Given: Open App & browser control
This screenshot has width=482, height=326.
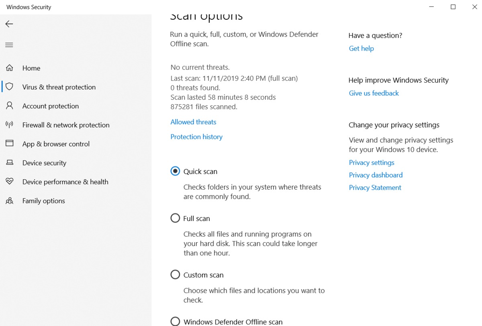Looking at the screenshot, I should coord(56,144).
